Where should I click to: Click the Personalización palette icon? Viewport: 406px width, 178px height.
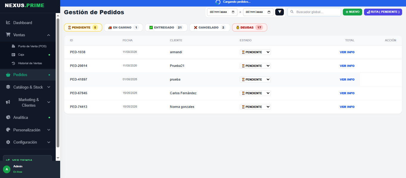point(8,130)
